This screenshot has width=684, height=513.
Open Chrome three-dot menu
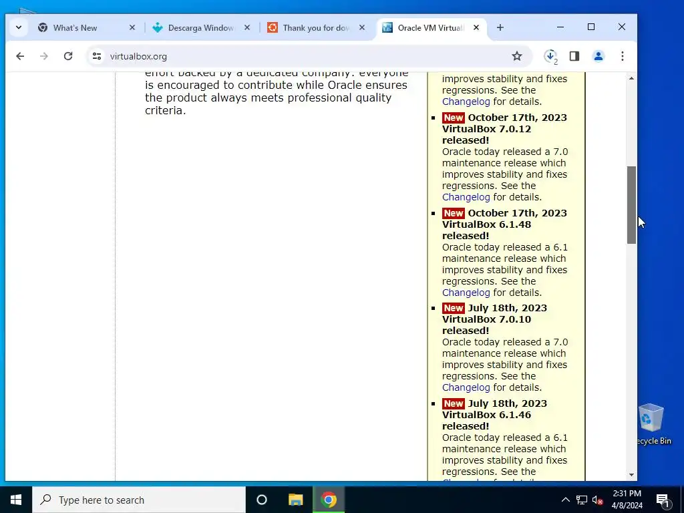[623, 56]
